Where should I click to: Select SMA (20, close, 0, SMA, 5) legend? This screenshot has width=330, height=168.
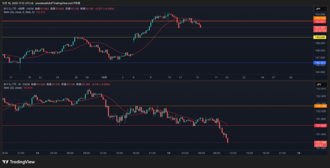pyautogui.click(x=19, y=12)
